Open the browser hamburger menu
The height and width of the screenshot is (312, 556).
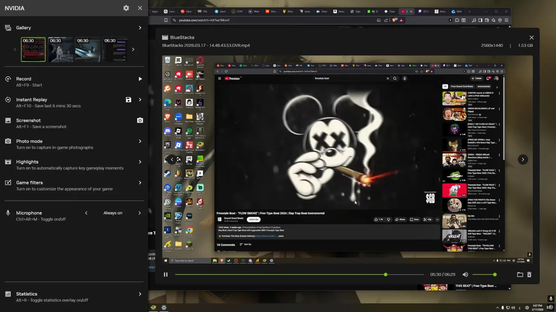506,20
